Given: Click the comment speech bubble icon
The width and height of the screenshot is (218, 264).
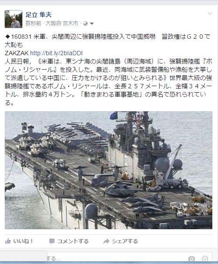Looking at the screenshot, I should 52,241.
